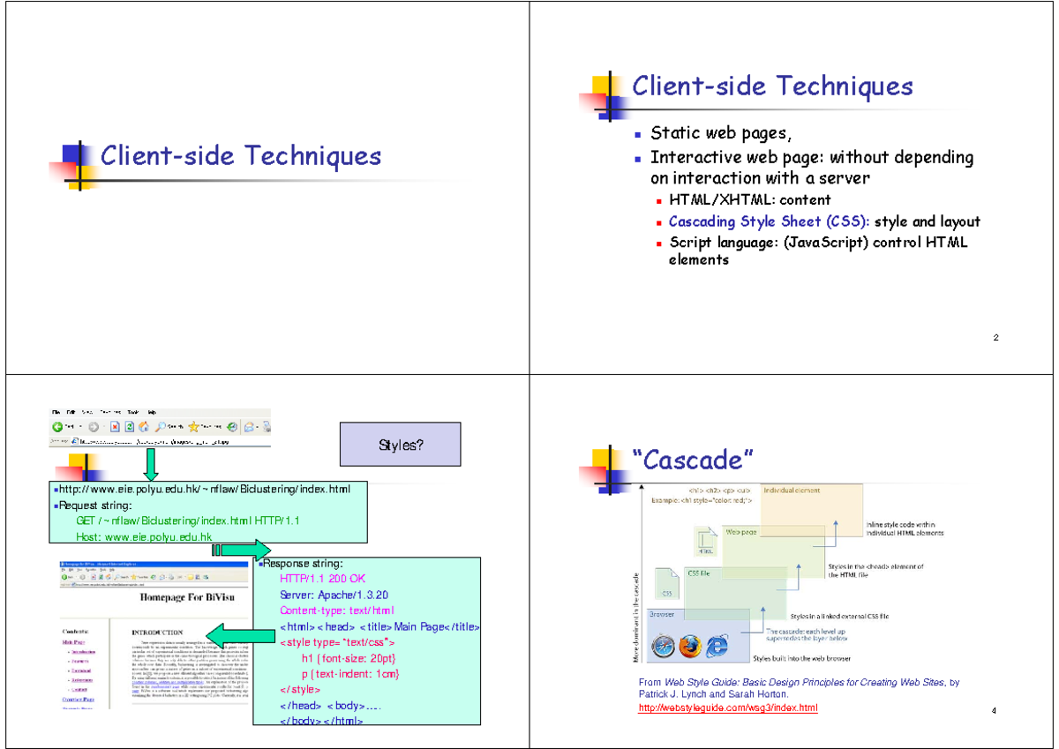Click the 'p {text-indent: 1cm}' line
The width and height of the screenshot is (1059, 749).
(350, 674)
